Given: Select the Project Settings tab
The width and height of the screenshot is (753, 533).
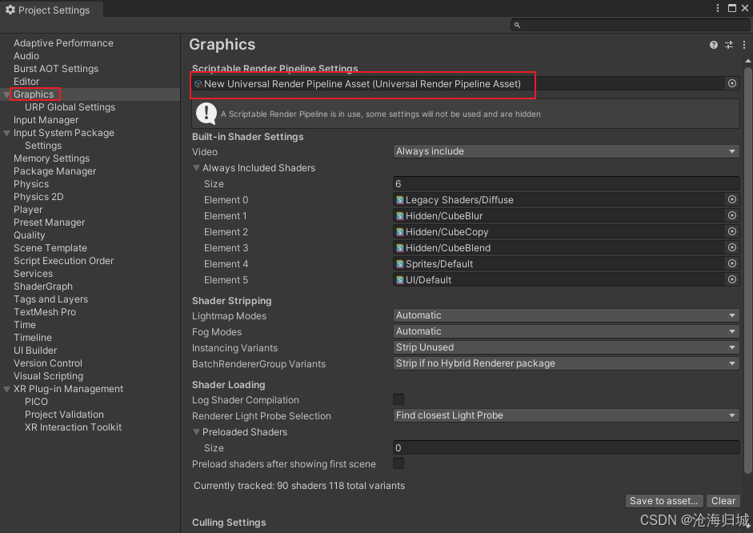Looking at the screenshot, I should point(51,10).
